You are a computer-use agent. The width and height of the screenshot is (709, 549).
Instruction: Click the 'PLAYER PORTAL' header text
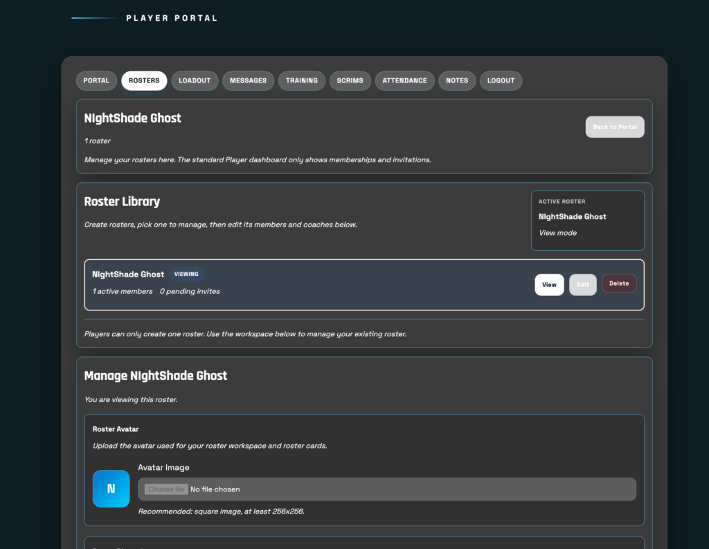coord(172,18)
